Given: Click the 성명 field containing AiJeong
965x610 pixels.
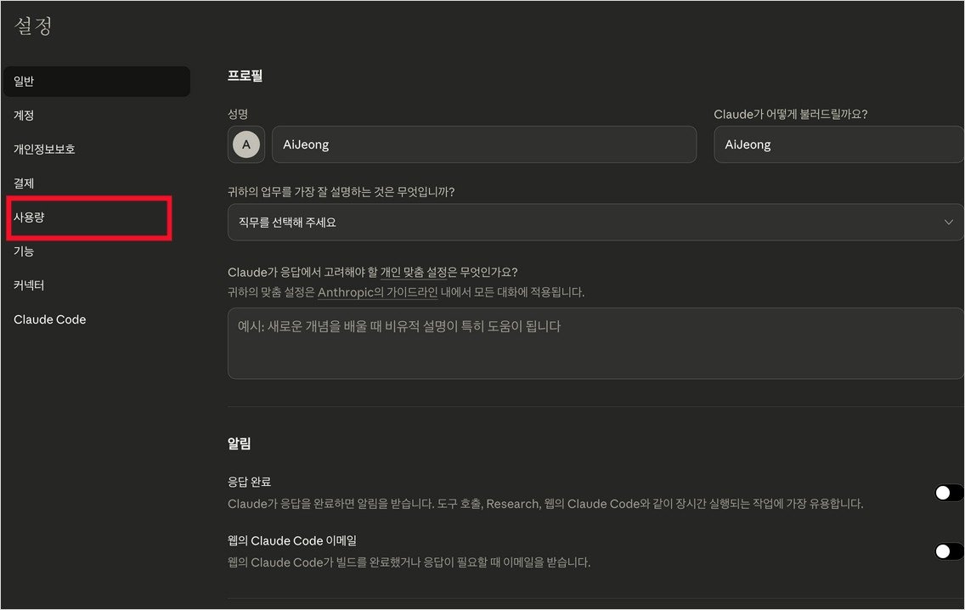Looking at the screenshot, I should [x=483, y=144].
